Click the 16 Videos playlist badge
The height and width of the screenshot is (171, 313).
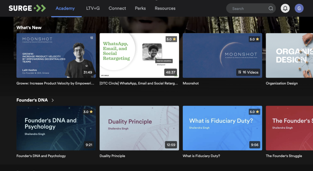click(x=248, y=72)
